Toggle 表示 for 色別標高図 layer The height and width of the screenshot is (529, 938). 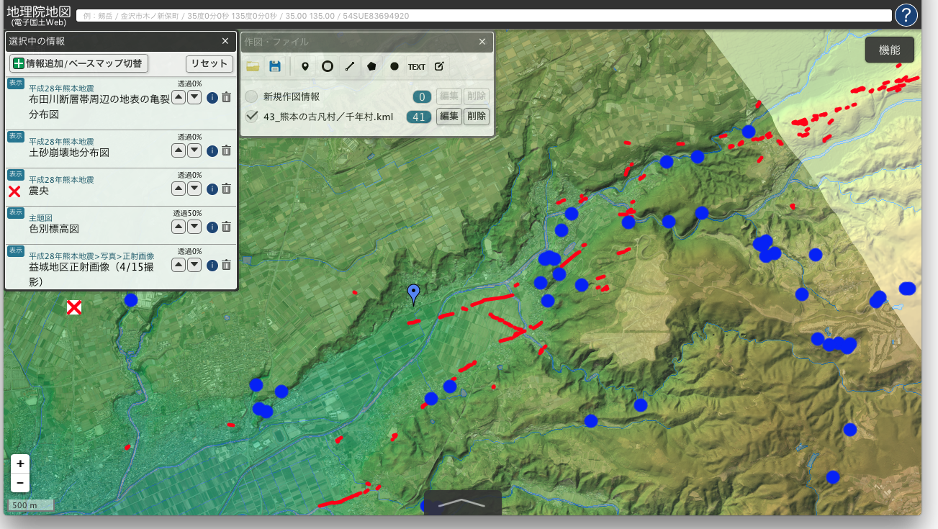pyautogui.click(x=16, y=213)
